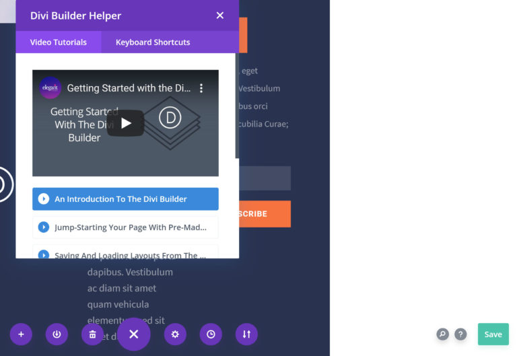Image resolution: width=517 pixels, height=356 pixels.
Task: Click the video title Getting Started with the Di...
Action: (x=129, y=88)
